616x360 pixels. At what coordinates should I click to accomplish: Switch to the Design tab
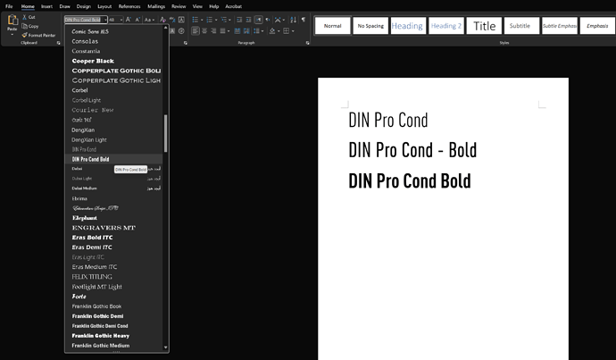click(83, 6)
